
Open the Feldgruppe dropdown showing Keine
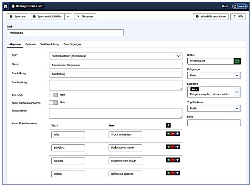coord(214,76)
